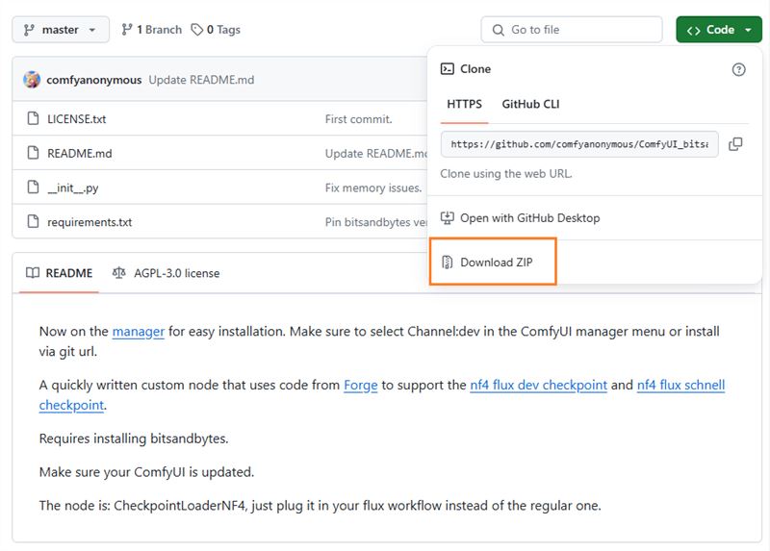Click the help question mark icon in Clone
This screenshot has height=551, width=770.
(x=738, y=69)
